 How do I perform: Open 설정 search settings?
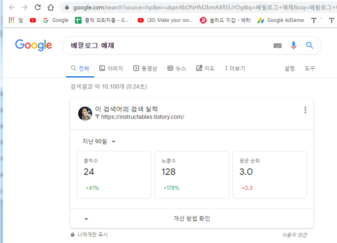click(290, 69)
